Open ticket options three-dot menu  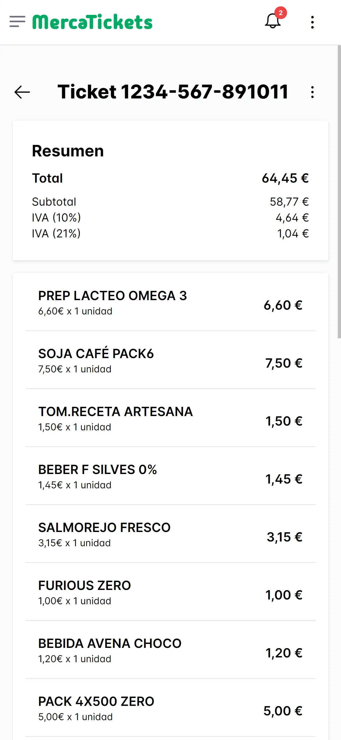click(x=312, y=92)
